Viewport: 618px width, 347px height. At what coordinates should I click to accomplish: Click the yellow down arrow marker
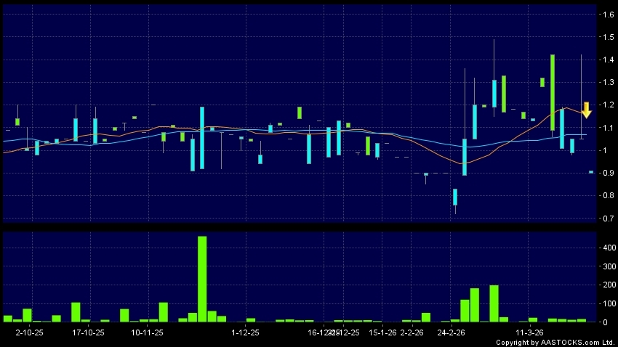pos(586,110)
